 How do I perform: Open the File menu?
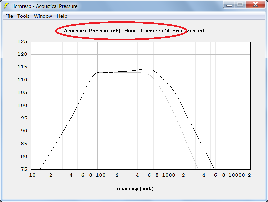[9, 16]
